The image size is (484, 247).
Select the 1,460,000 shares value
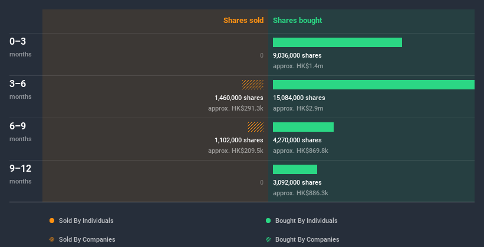click(239, 98)
